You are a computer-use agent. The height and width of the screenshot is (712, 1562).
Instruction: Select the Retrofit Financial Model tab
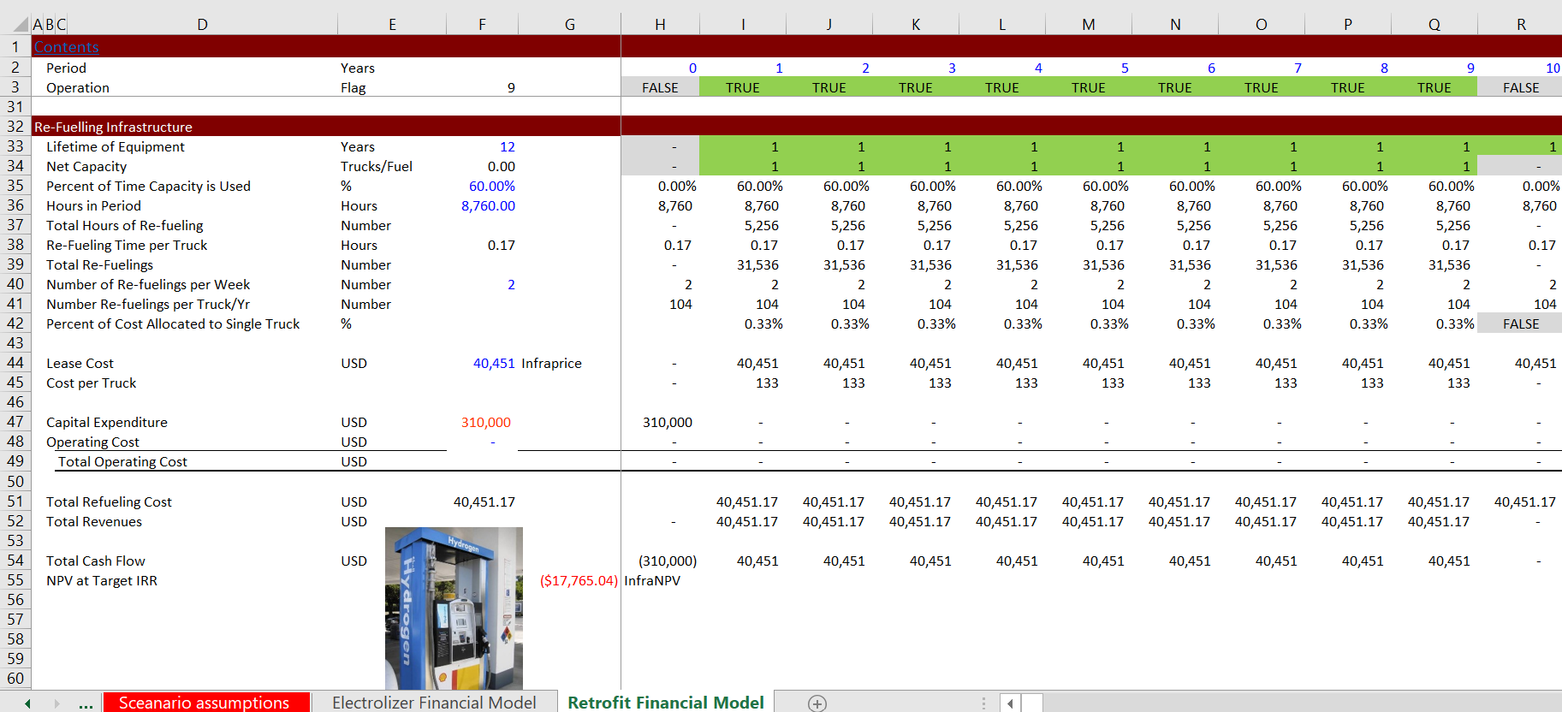(x=666, y=703)
